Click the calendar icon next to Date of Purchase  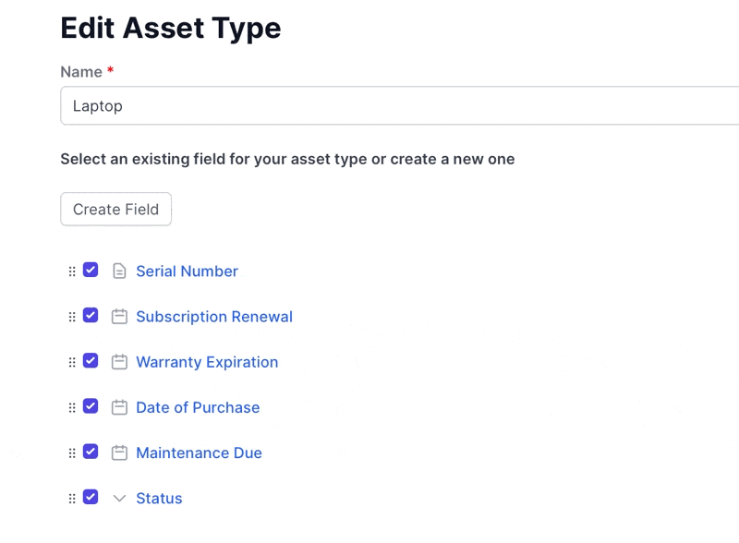pyautogui.click(x=119, y=407)
